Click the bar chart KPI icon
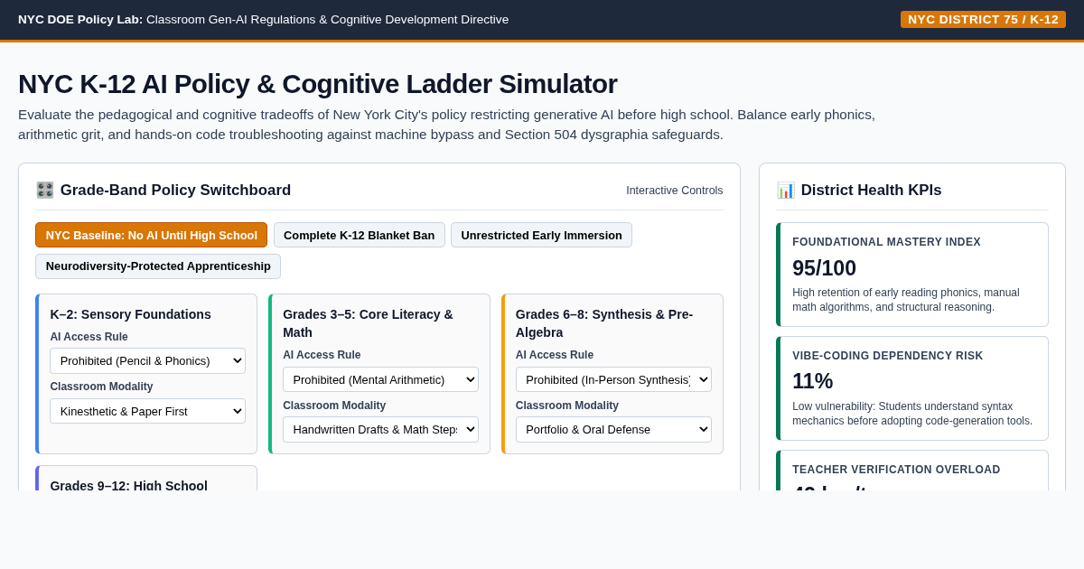The width and height of the screenshot is (1084, 569). 786,190
